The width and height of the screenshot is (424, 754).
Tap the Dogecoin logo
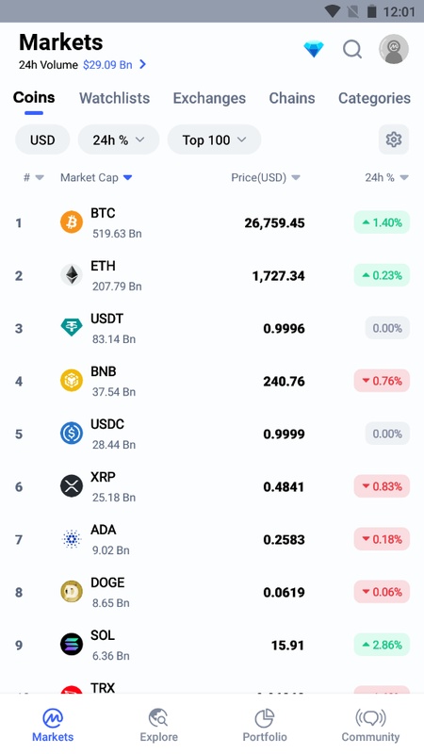(72, 592)
